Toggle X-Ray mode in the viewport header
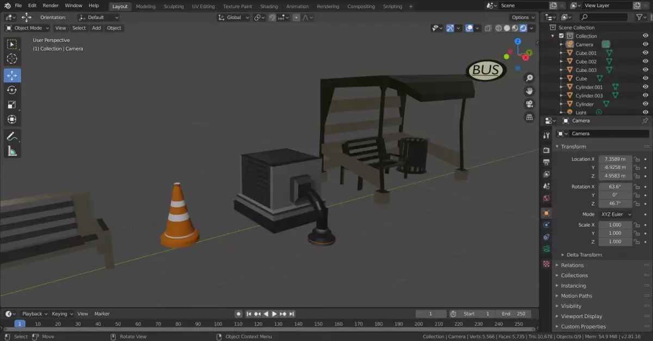Image resolution: width=653 pixels, height=341 pixels. (488, 28)
